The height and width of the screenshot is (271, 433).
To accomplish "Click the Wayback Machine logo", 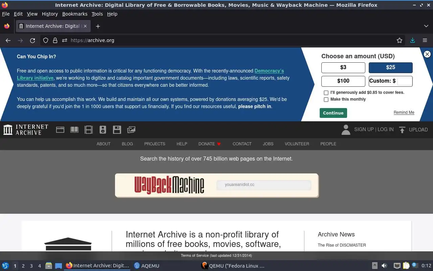I will point(169,185).
